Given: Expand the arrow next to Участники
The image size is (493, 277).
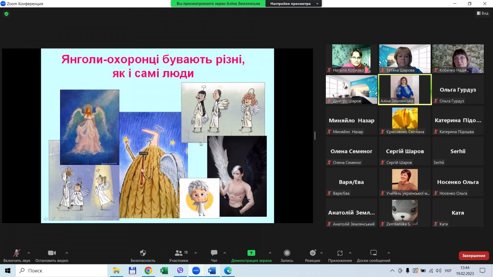Looking at the screenshot, I should click(196, 253).
